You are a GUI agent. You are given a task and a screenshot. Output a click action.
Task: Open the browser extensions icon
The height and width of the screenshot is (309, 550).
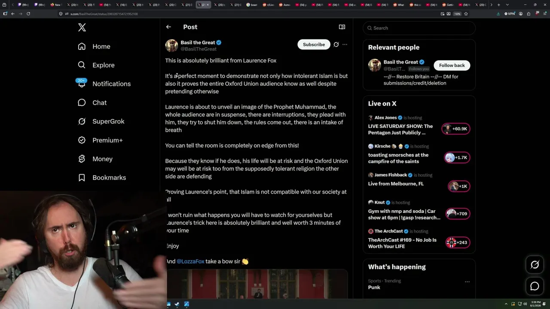tap(529, 14)
